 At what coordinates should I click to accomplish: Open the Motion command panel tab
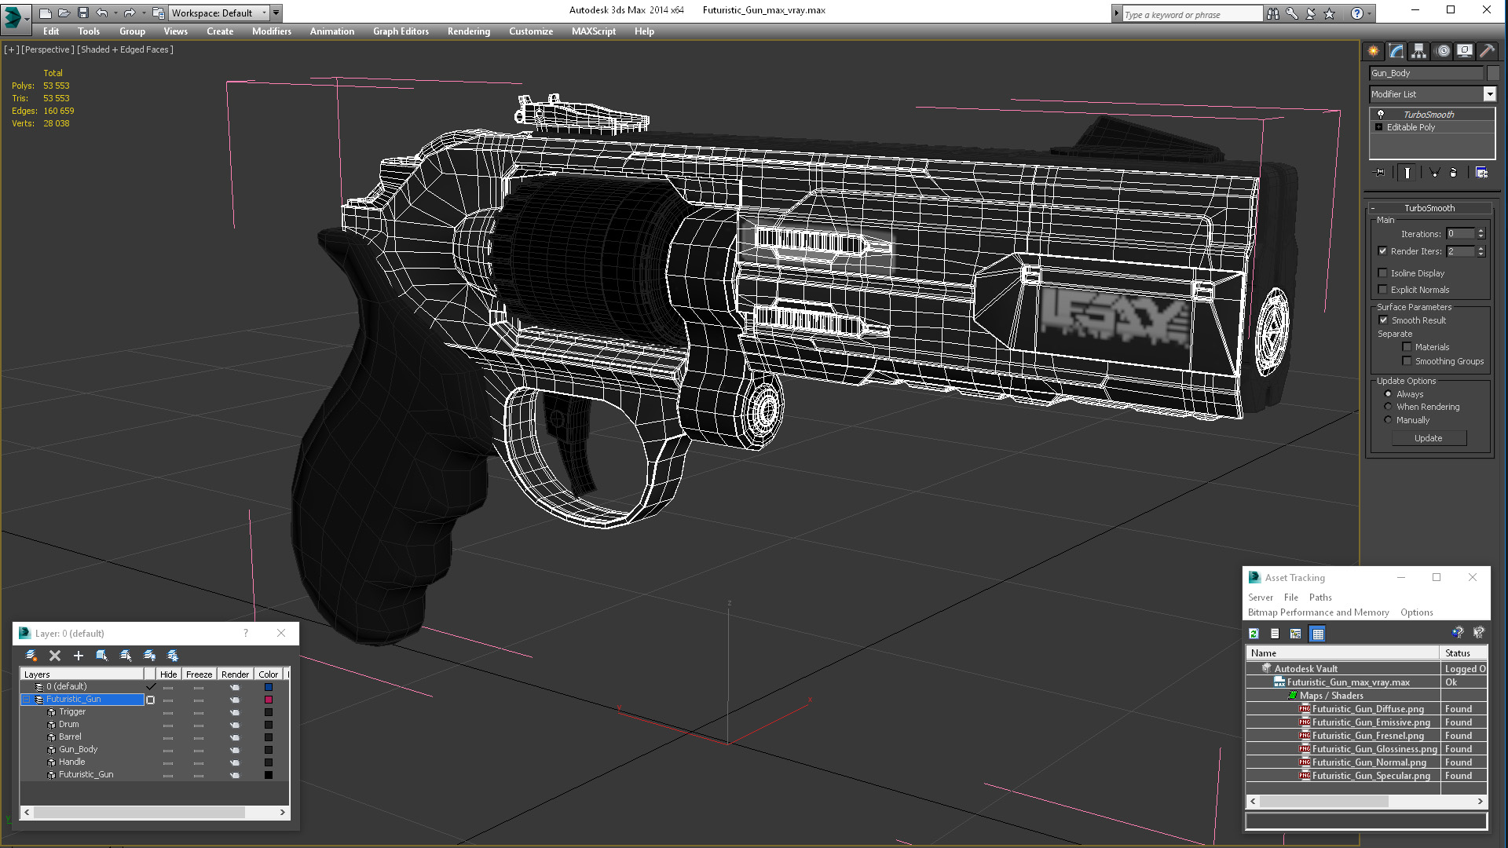pos(1443,51)
